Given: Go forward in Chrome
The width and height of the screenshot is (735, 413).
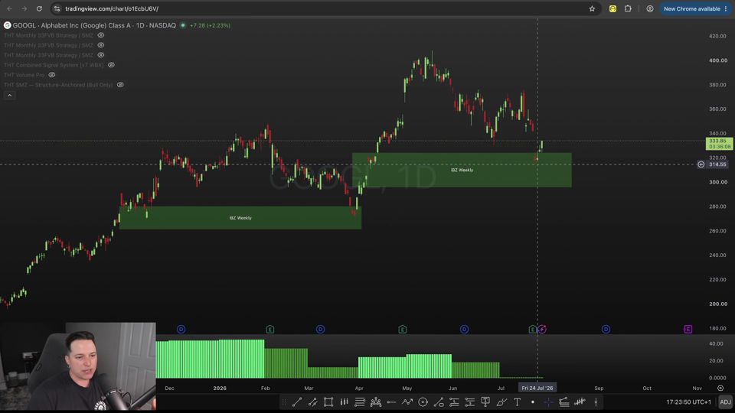Looking at the screenshot, I should [24, 8].
